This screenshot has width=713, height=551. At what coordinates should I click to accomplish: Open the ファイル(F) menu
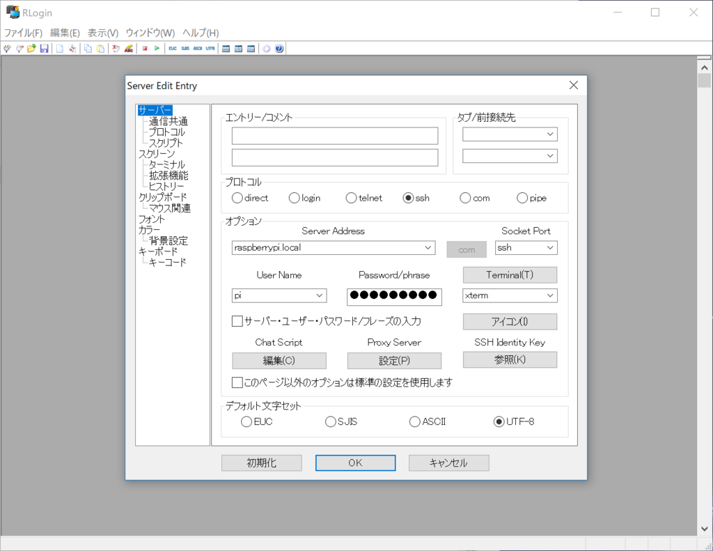(x=23, y=33)
